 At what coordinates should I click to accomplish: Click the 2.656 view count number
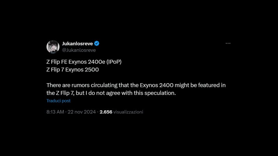click(106, 112)
